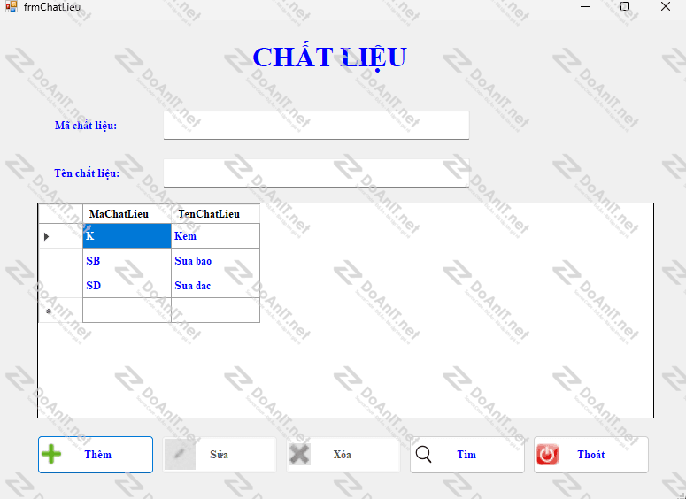The width and height of the screenshot is (686, 499).
Task: Click the top-left select-all grid header cell
Action: coord(60,214)
